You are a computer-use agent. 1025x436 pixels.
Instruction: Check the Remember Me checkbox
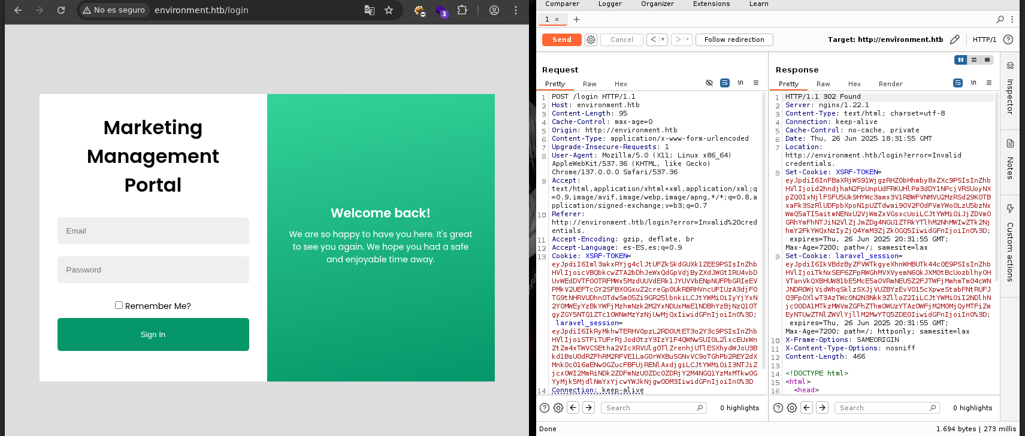pyautogui.click(x=119, y=305)
